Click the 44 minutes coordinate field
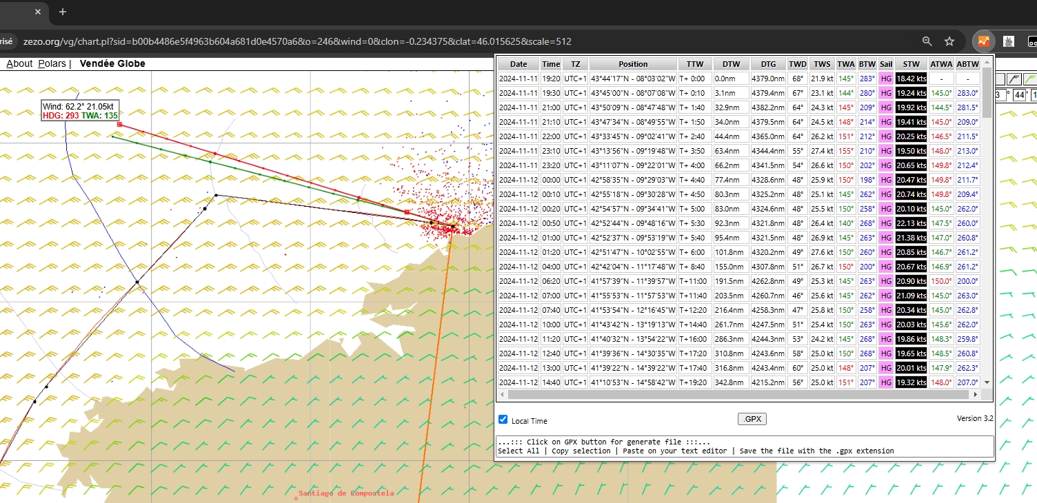 (1020, 94)
